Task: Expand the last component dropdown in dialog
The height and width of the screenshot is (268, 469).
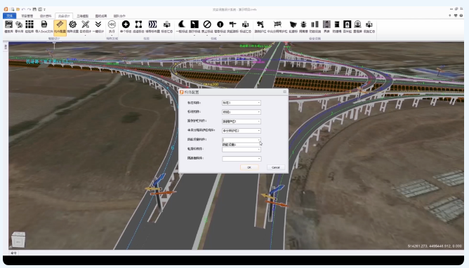Action: pyautogui.click(x=259, y=159)
